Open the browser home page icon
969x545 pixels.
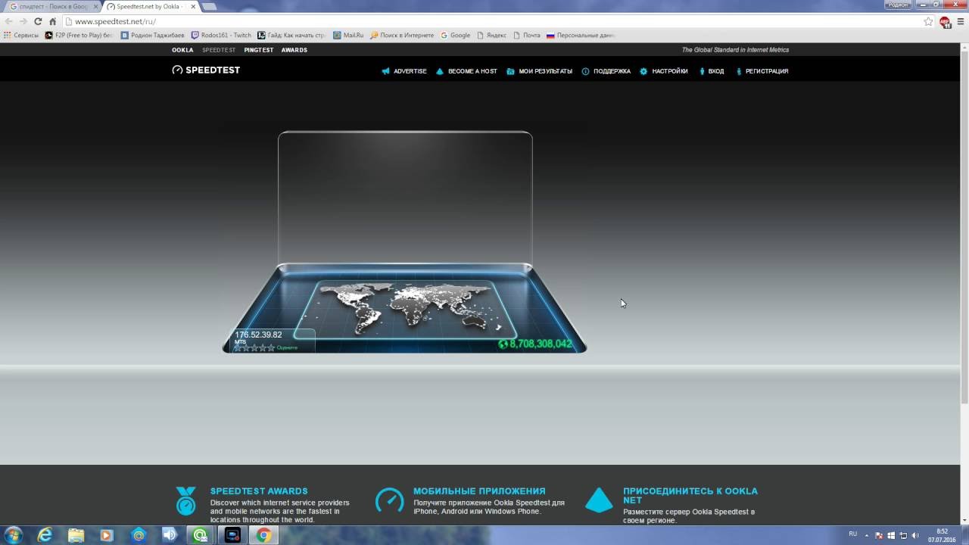(52, 21)
